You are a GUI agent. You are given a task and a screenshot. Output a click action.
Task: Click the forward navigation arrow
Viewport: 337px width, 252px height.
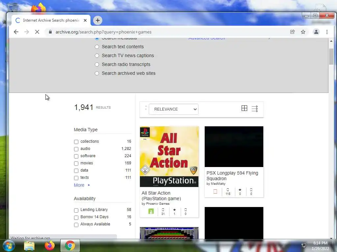click(26, 32)
